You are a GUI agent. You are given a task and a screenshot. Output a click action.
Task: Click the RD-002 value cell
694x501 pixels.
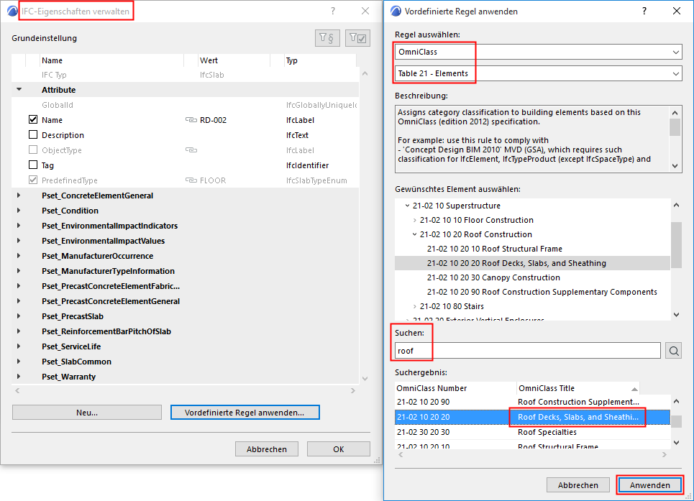214,120
